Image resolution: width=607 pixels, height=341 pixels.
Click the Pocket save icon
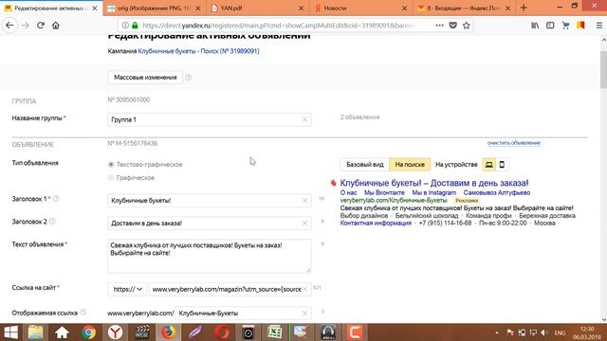click(x=453, y=26)
